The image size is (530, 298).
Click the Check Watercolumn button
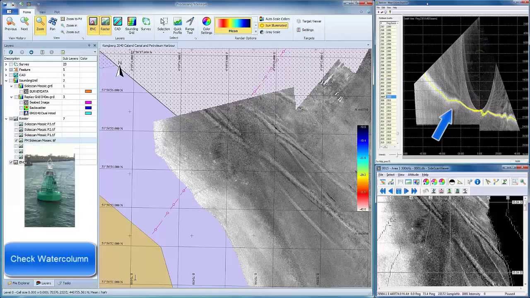click(50, 260)
